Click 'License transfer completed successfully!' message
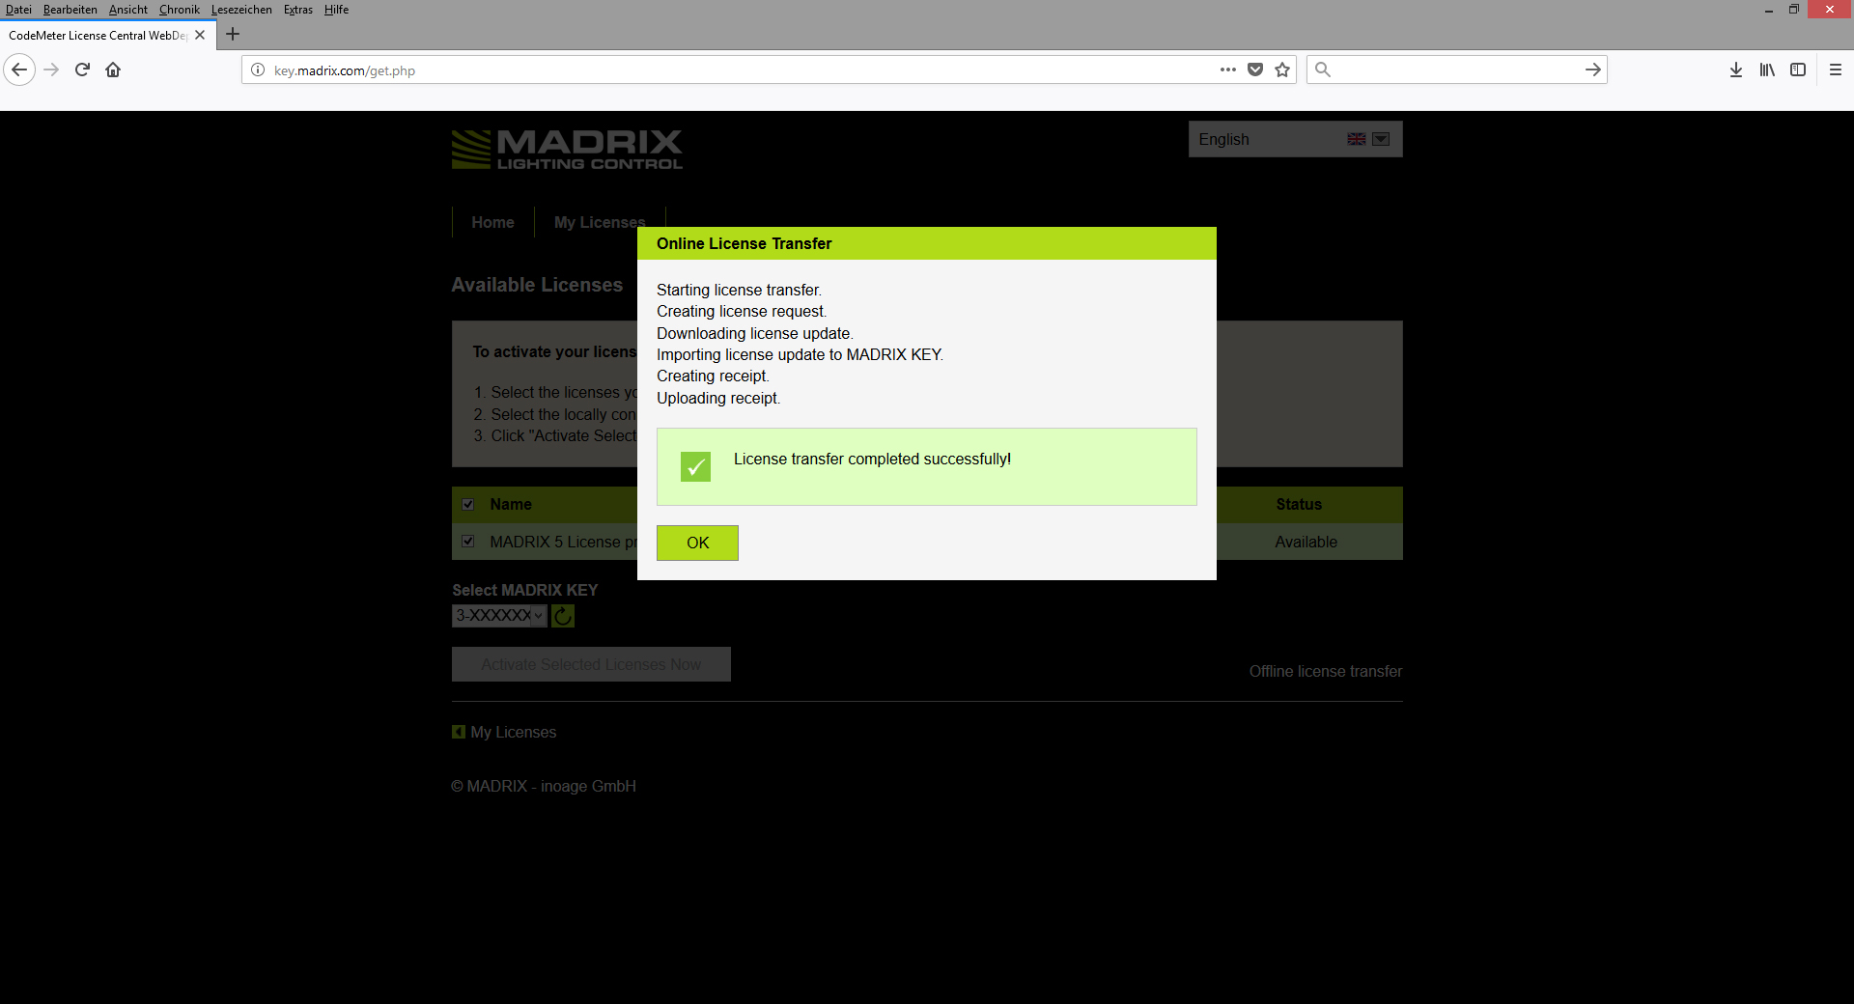The width and height of the screenshot is (1854, 1004). pyautogui.click(x=872, y=459)
